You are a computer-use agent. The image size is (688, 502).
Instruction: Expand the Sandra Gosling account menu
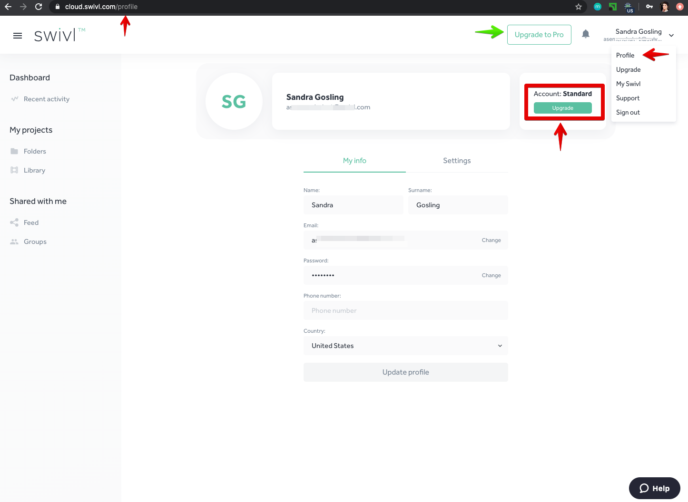coord(671,35)
